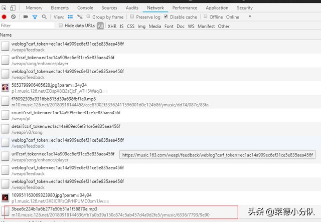This screenshot has width=321, height=222.
Task: Click the inspect element cursor icon
Action: 4,8
